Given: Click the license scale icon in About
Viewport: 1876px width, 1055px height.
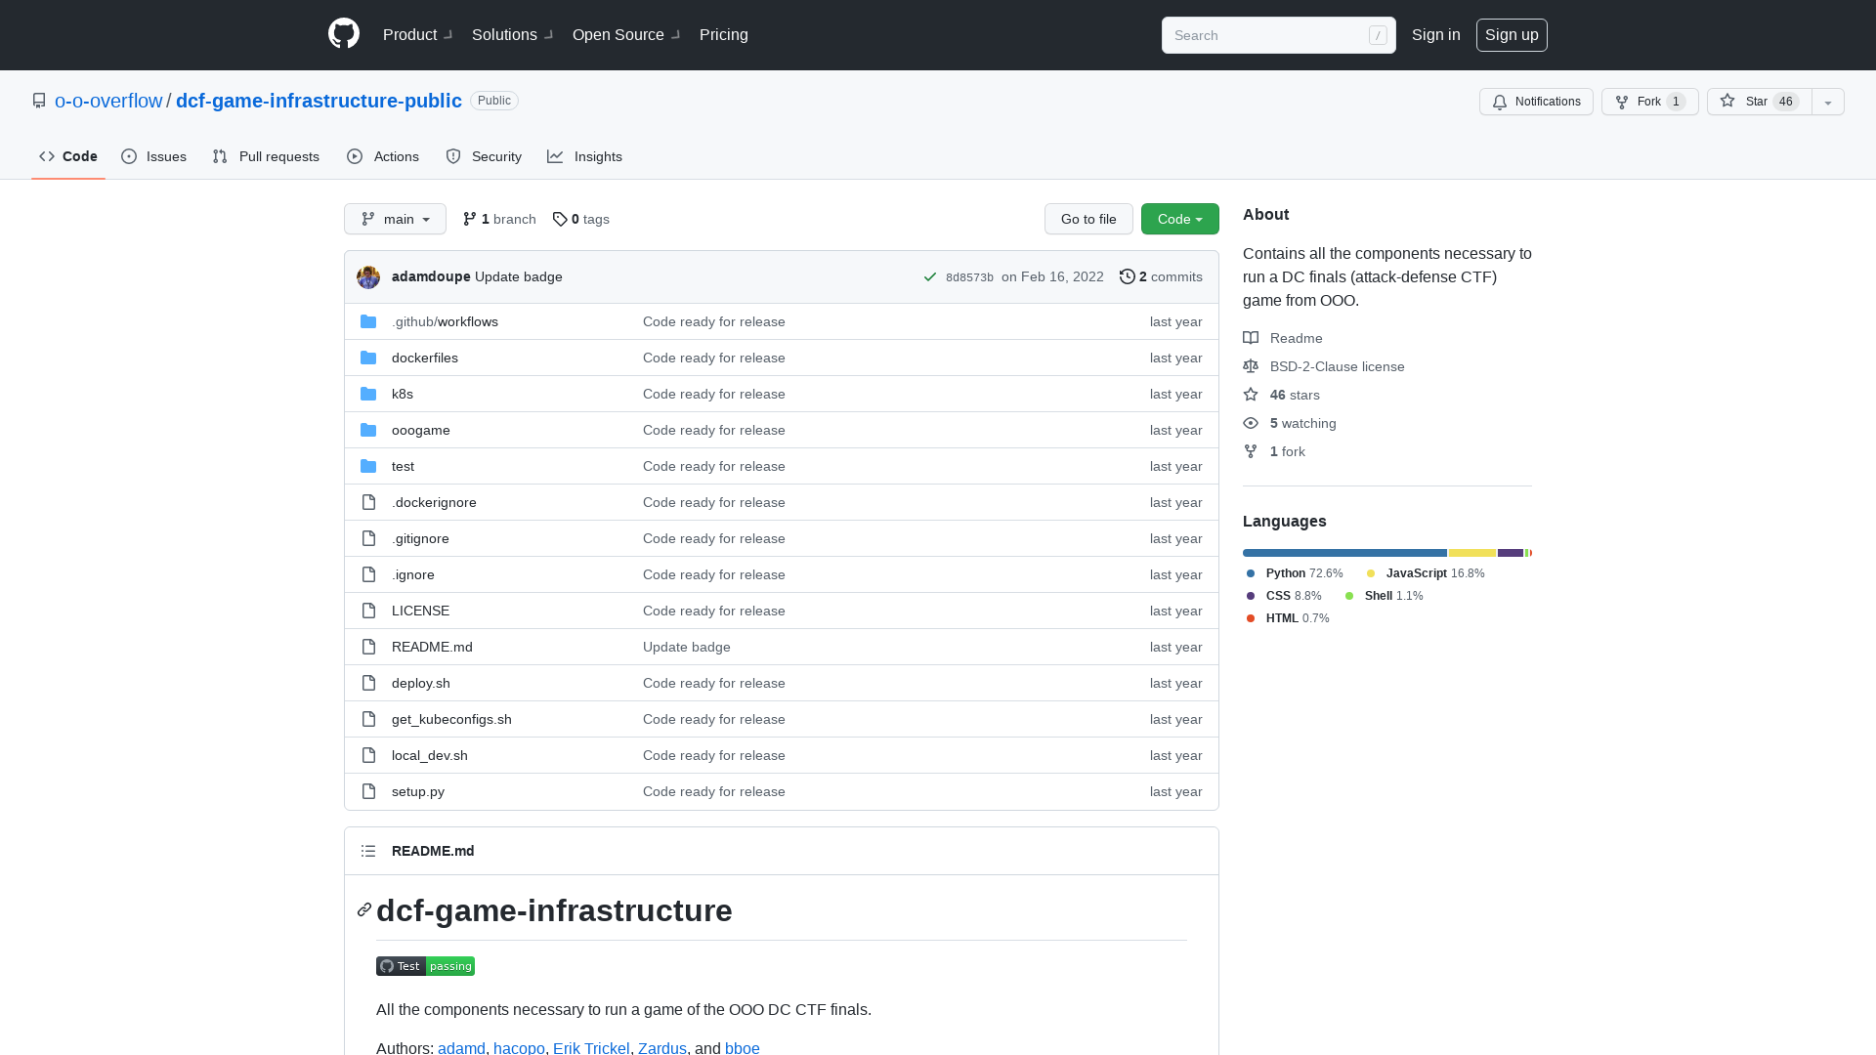Looking at the screenshot, I should [1251, 366].
